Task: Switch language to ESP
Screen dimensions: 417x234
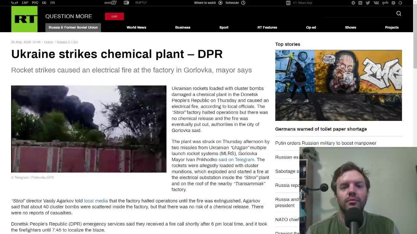Action: coord(25,3)
